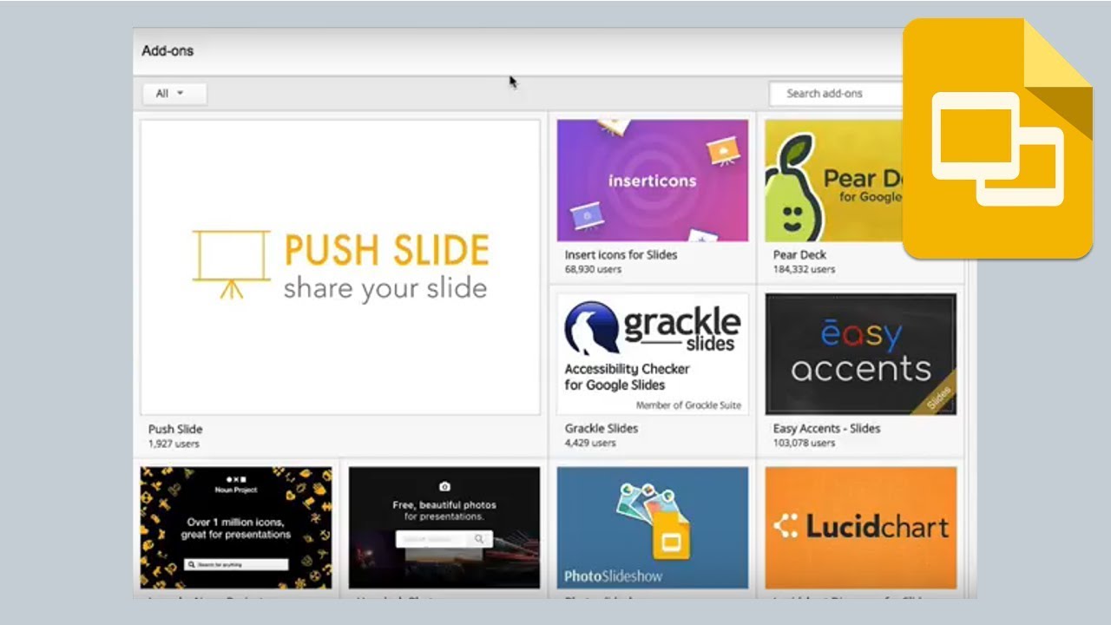The image size is (1111, 625).
Task: Click the Add-ons dialog heading
Action: 168,51
